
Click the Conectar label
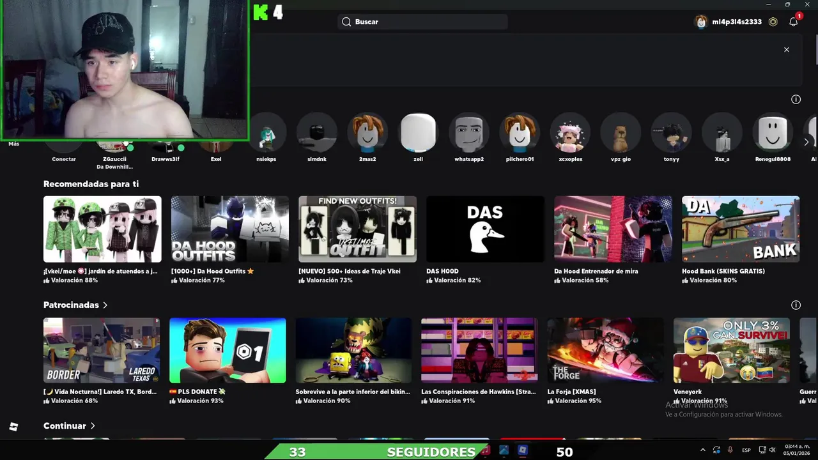[64, 159]
